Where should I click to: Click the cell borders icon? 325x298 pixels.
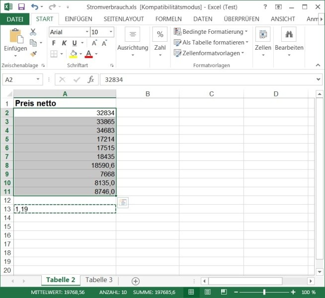54,54
